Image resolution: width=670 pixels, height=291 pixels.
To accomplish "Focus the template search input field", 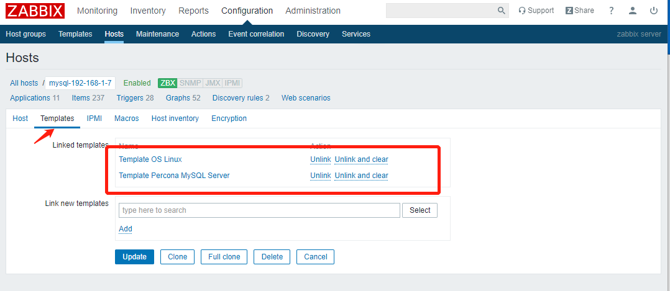I will (x=259, y=210).
